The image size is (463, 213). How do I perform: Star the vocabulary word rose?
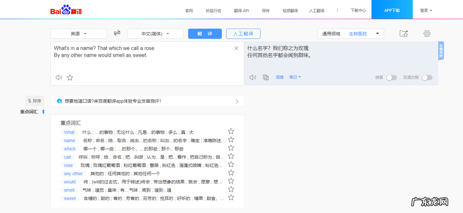pos(231,164)
